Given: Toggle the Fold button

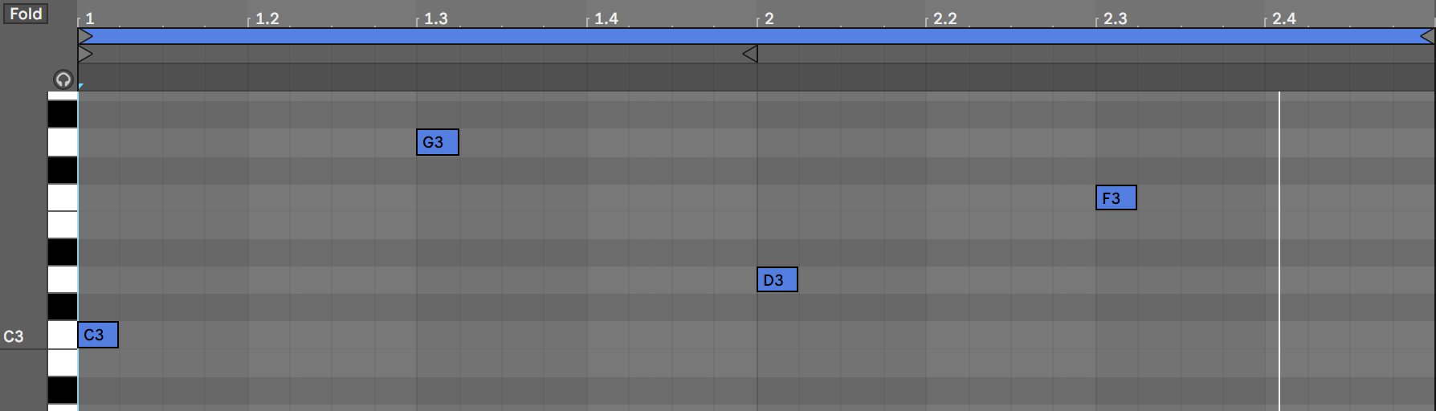Looking at the screenshot, I should click(25, 14).
